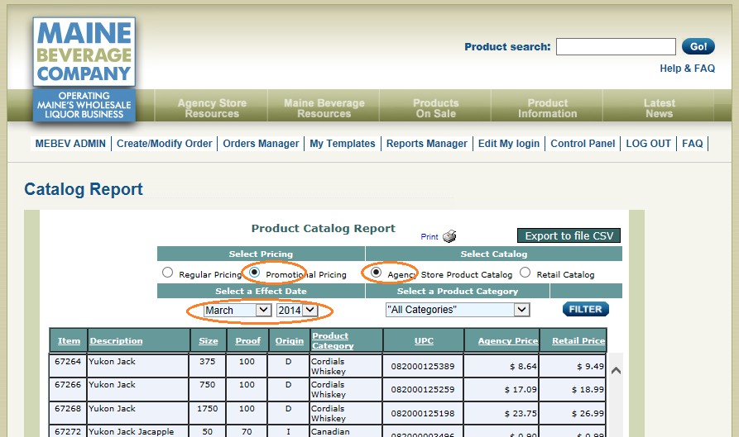
Task: Sort table by Proof column header
Action: 248,341
